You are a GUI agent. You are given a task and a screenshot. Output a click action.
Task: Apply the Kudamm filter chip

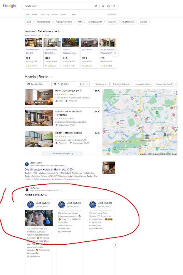(x=112, y=22)
